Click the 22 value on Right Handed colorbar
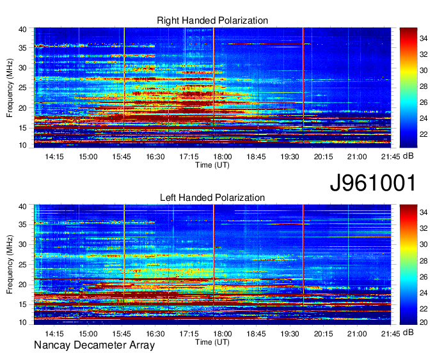435x353 pixels. click(x=423, y=134)
